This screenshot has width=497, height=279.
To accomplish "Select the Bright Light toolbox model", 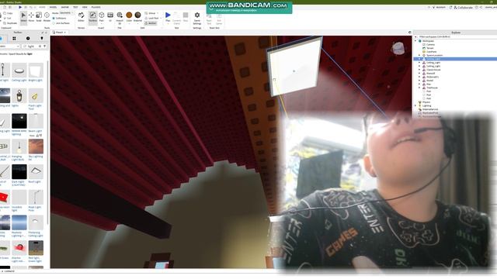I will click(36, 72).
